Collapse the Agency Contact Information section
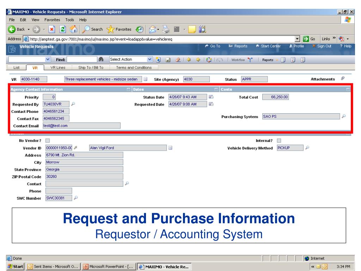361x271 pixels. click(x=128, y=89)
